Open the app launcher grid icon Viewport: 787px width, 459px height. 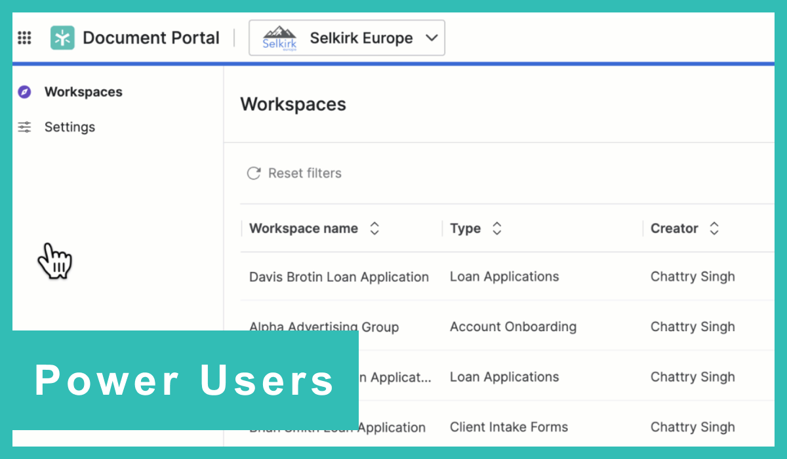[24, 38]
